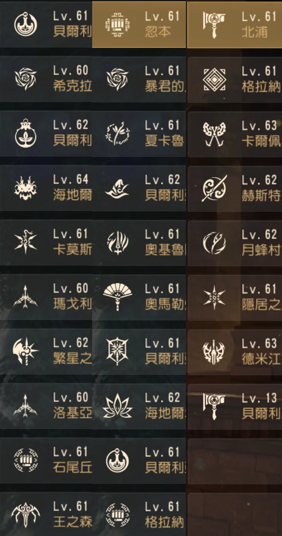Click the fist emblem icon for 石尾丘

pyautogui.click(x=26, y=461)
